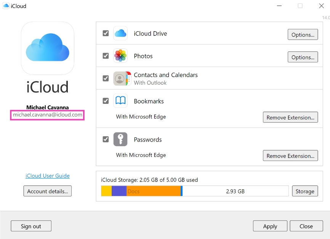Open Options for Photos
The width and height of the screenshot is (330, 239).
click(303, 57)
